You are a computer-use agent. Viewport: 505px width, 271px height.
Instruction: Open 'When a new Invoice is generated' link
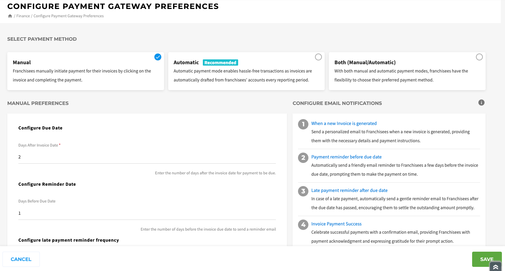pyautogui.click(x=344, y=123)
